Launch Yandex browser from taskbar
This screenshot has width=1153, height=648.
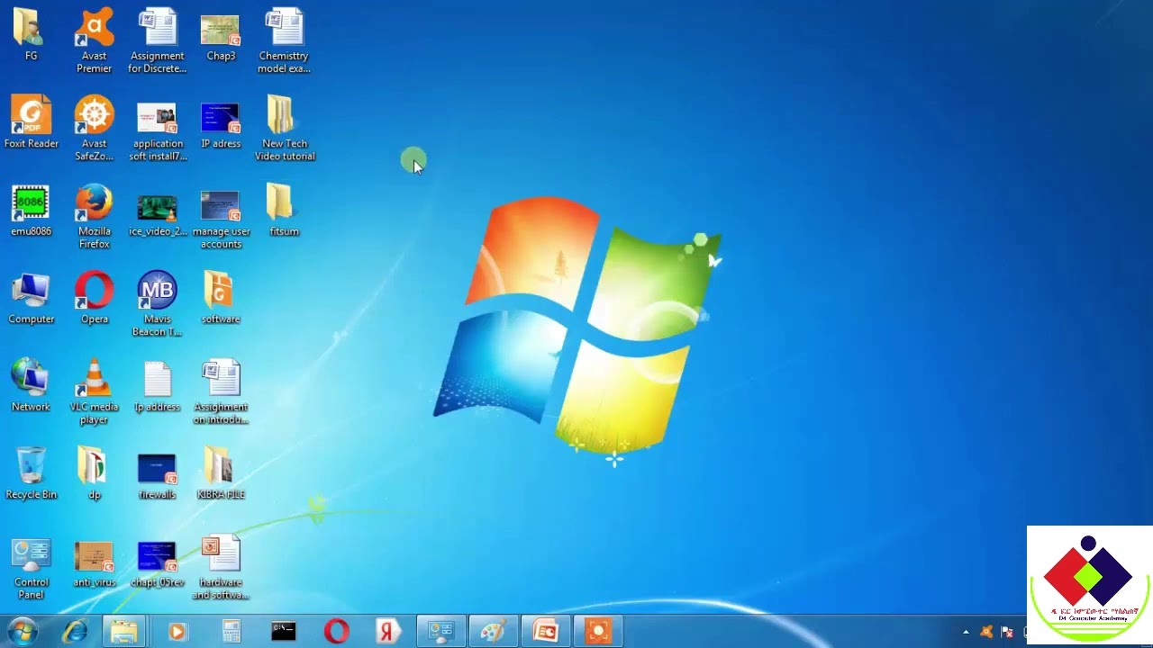(388, 632)
